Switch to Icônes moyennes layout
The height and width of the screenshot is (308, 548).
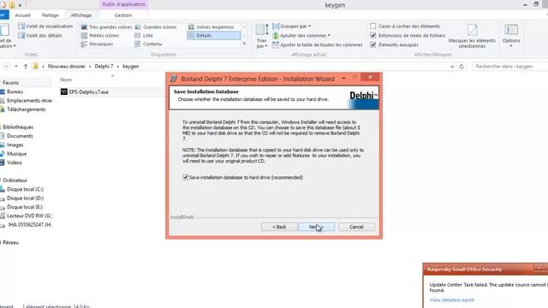[211, 27]
